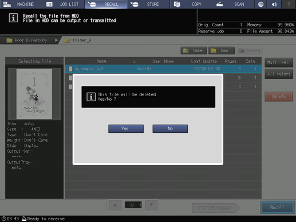Tick the third file row checkbox
Screen dimensions: 296x222
point(70,87)
